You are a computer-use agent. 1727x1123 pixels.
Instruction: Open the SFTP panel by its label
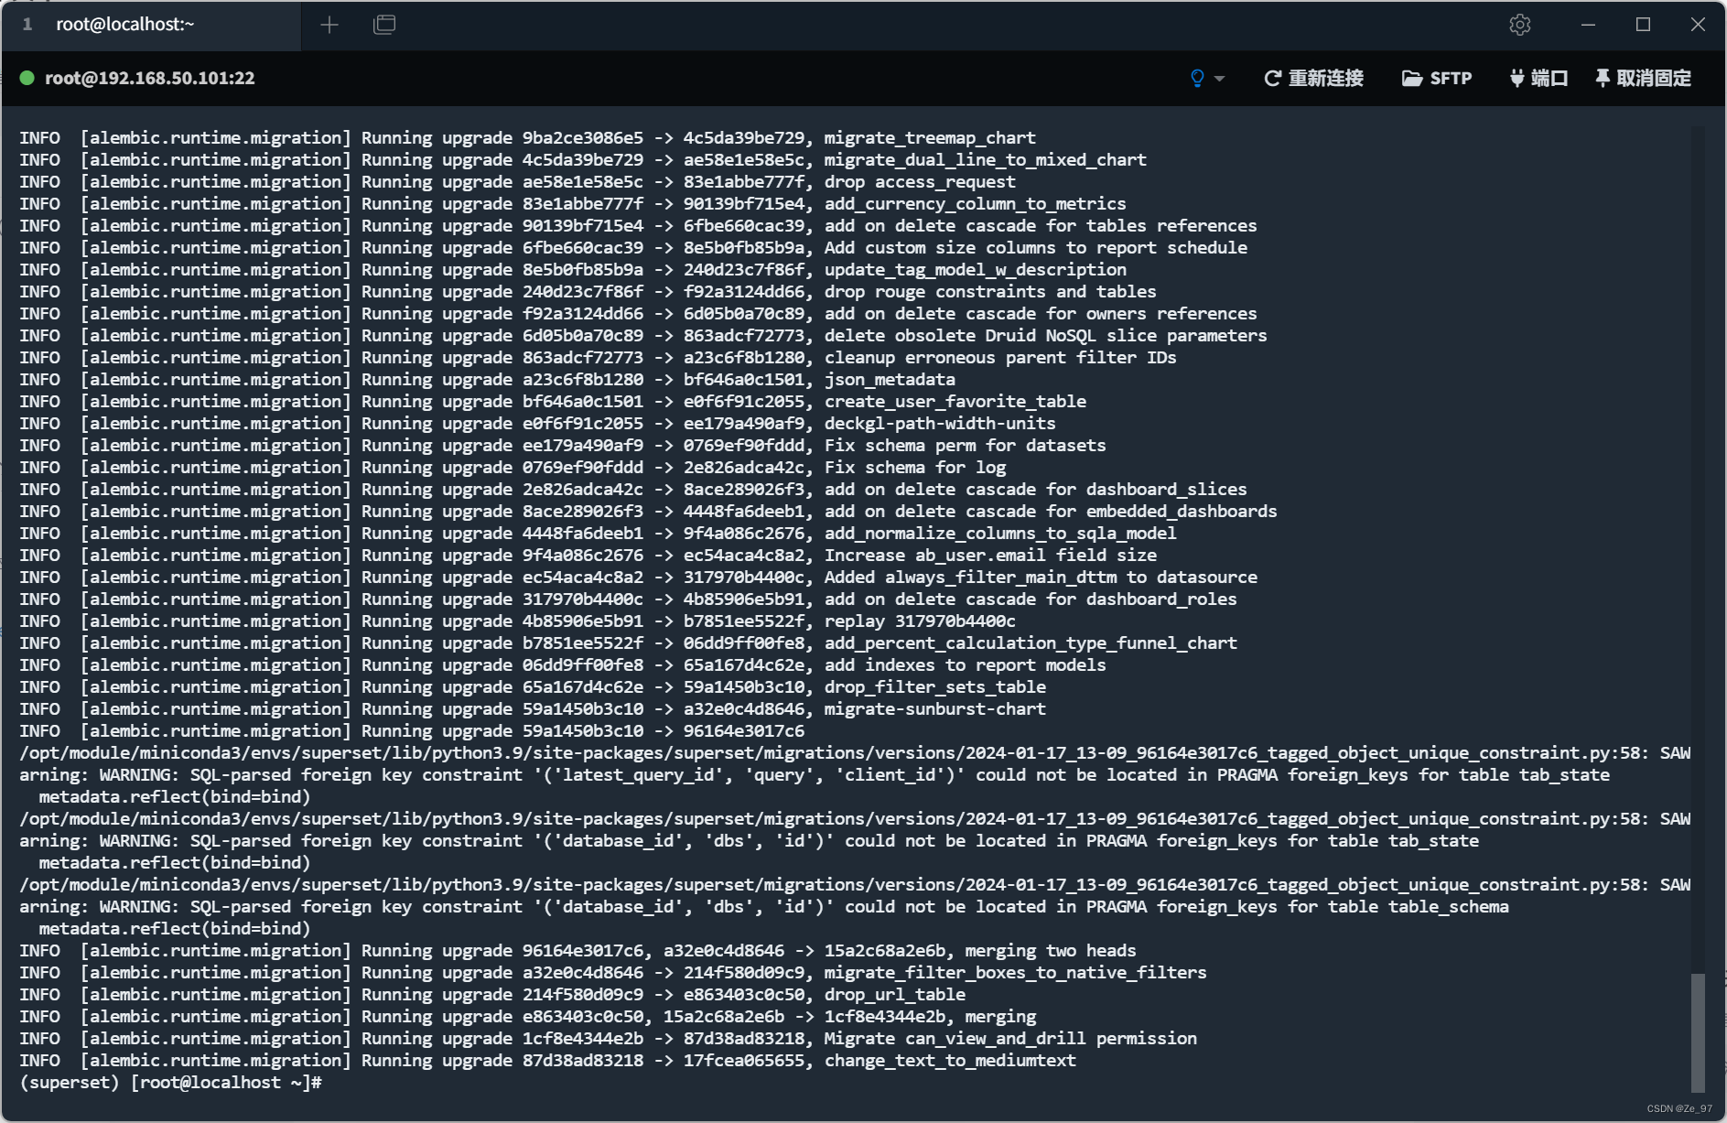click(1452, 79)
